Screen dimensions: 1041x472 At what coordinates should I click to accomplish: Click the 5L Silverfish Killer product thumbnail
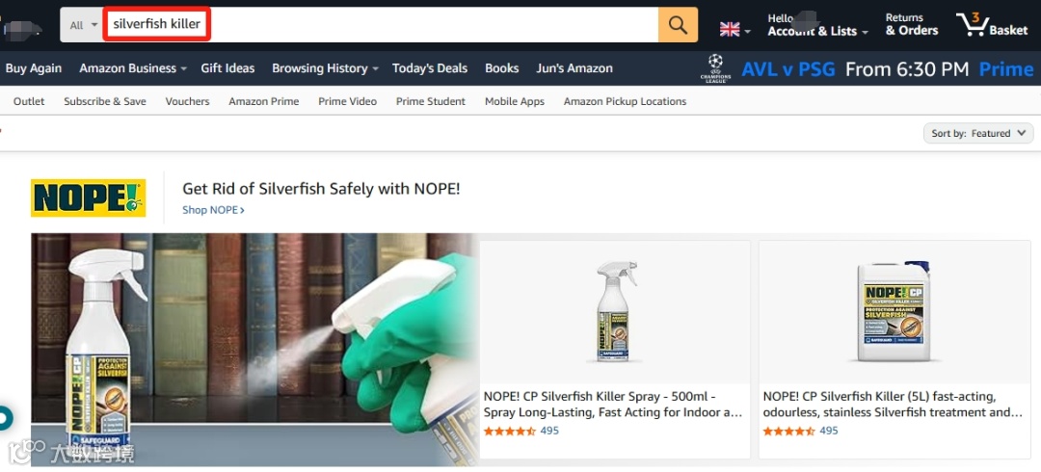point(894,311)
